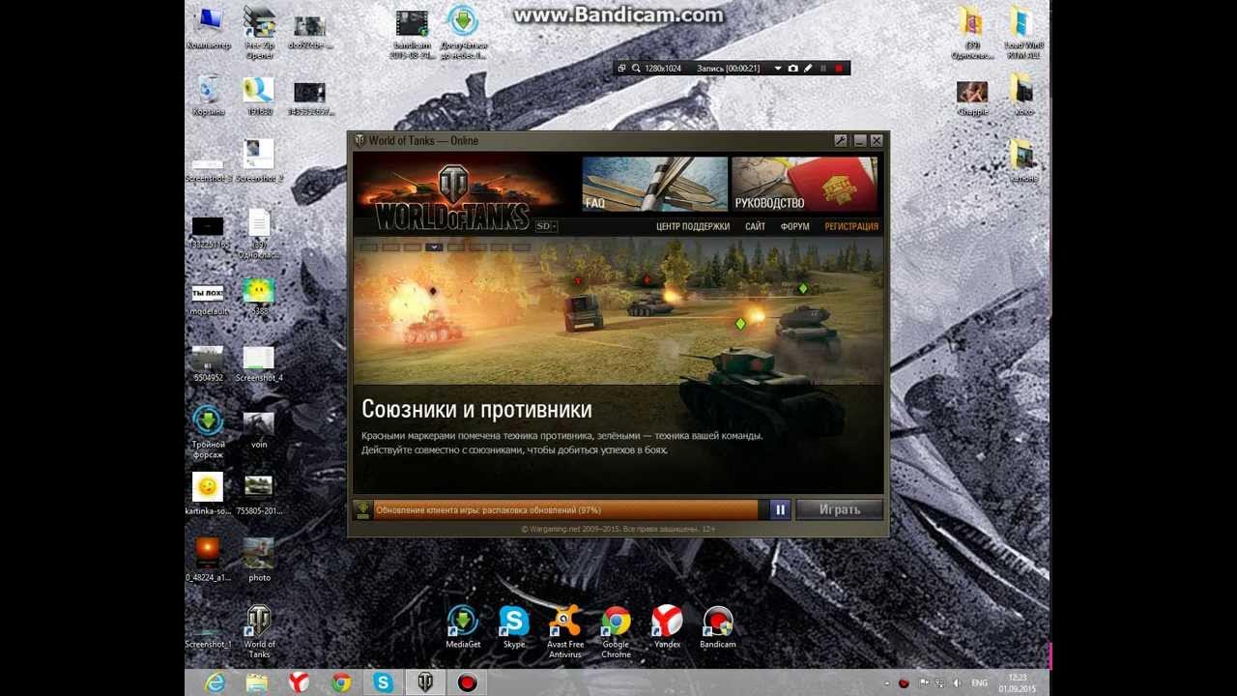Open the mqdefault image on desktop
Screen dimensions: 1237x696
tap(208, 300)
